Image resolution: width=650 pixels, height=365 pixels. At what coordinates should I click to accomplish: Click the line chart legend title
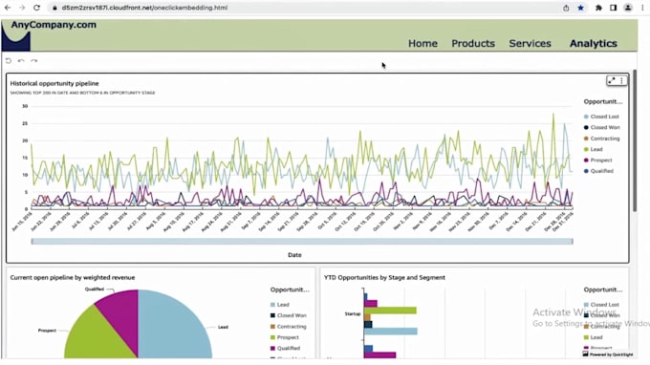pos(603,101)
